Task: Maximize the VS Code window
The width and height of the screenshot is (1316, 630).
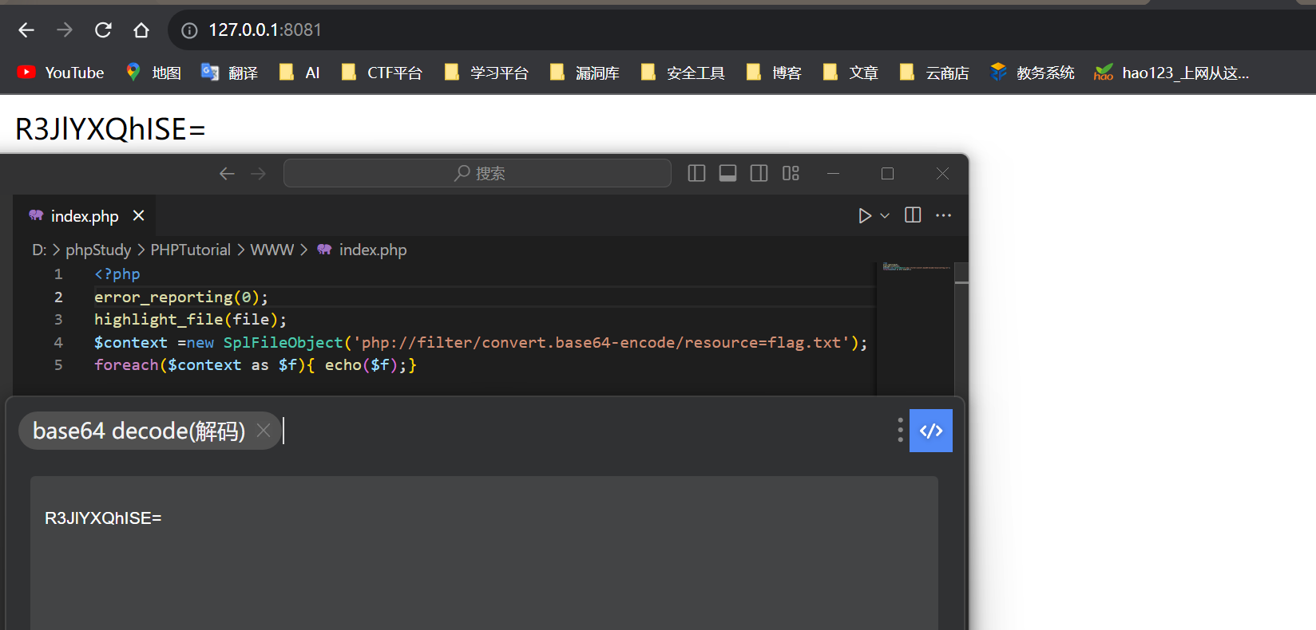Action: [x=887, y=173]
